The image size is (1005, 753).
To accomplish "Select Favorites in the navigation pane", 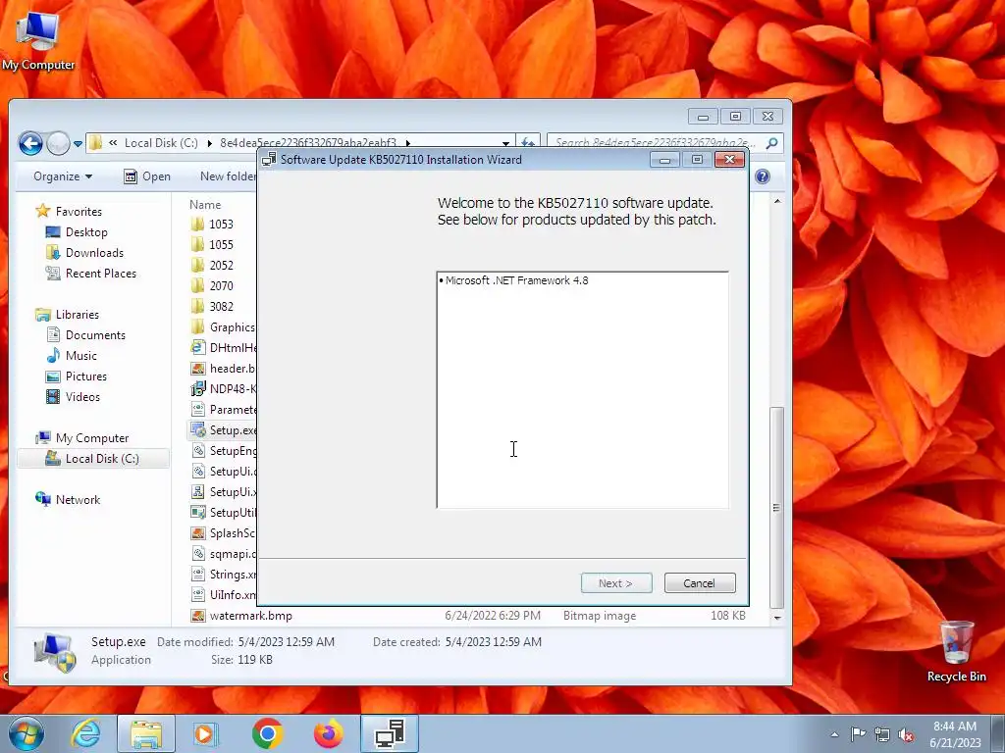I will [x=69, y=212].
